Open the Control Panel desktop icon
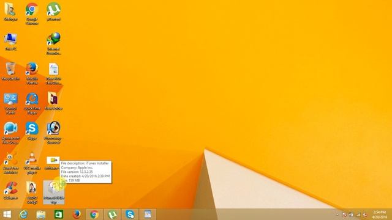This screenshot has width=392, height=220. [x=10, y=103]
